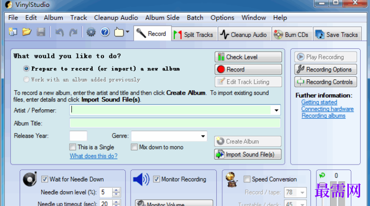Click the New Collection toolbar icon
Image resolution: width=370 pixels, height=206 pixels.
point(13,32)
